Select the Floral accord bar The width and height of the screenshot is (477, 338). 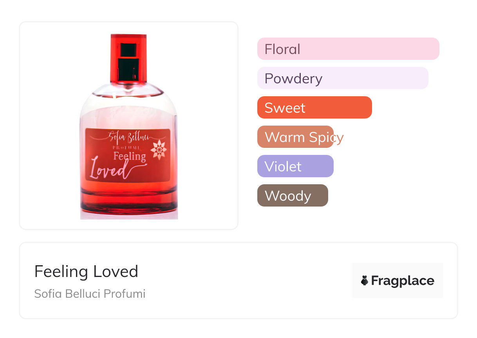pos(348,49)
